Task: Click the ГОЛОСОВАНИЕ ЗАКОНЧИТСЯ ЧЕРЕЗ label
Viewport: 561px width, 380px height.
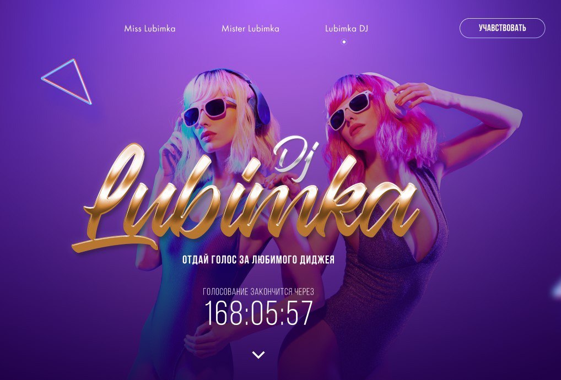Action: click(258, 292)
